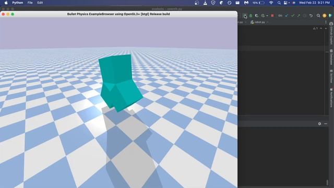The height and width of the screenshot is (188, 334).
Task: Click the green Git commit checkmark
Action: click(293, 16)
